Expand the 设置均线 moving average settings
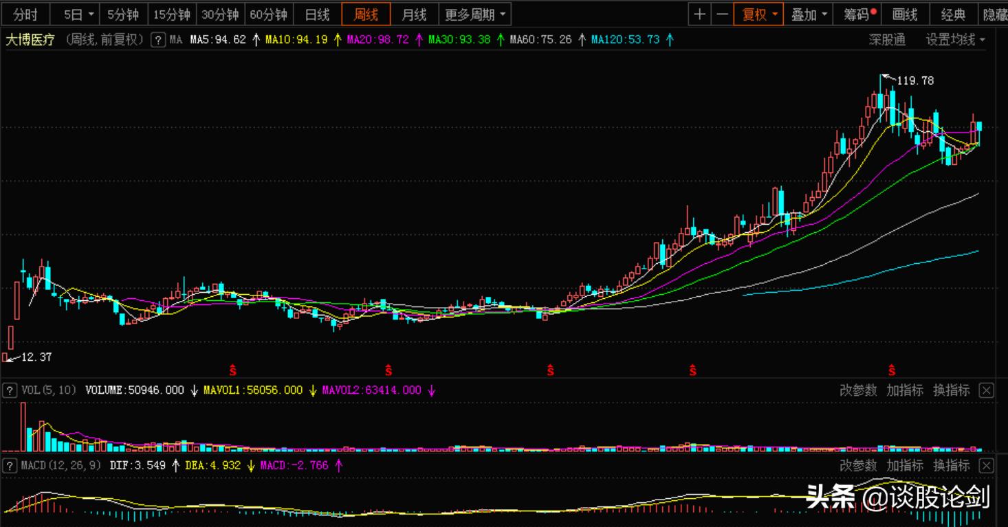Viewport: 1008px width, 527px height. tap(955, 40)
